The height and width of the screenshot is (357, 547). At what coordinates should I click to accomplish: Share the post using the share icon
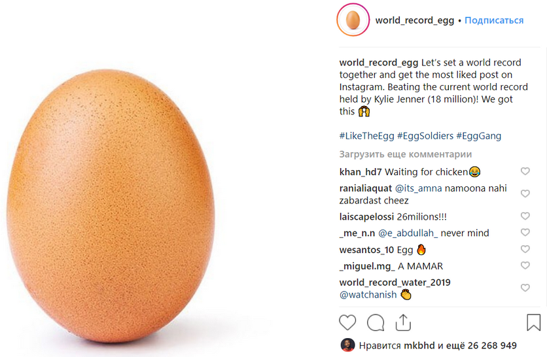[x=403, y=322]
